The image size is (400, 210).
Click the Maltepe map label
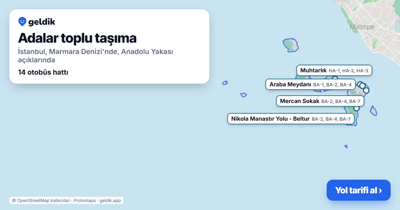(362, 27)
